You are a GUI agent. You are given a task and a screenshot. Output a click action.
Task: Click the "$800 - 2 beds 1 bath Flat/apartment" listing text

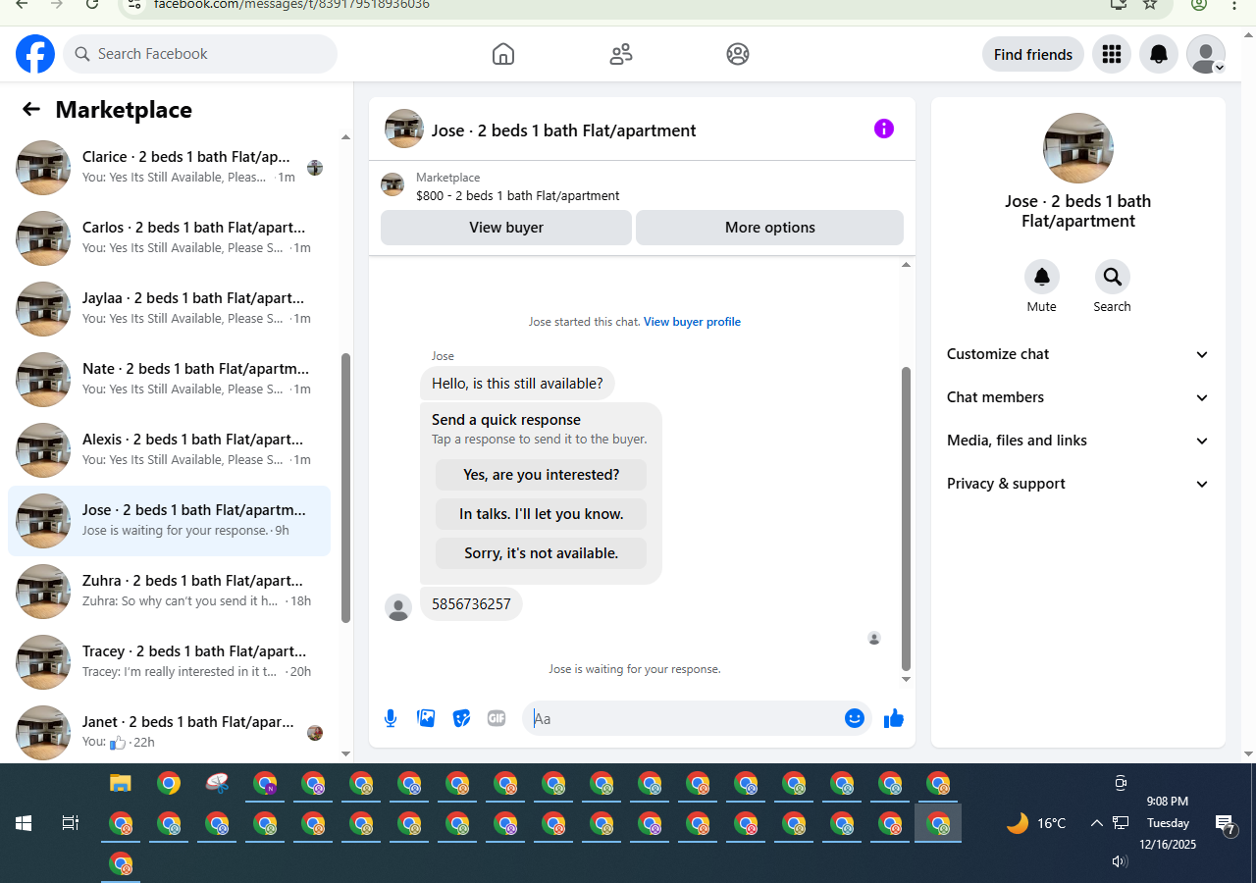[518, 195]
